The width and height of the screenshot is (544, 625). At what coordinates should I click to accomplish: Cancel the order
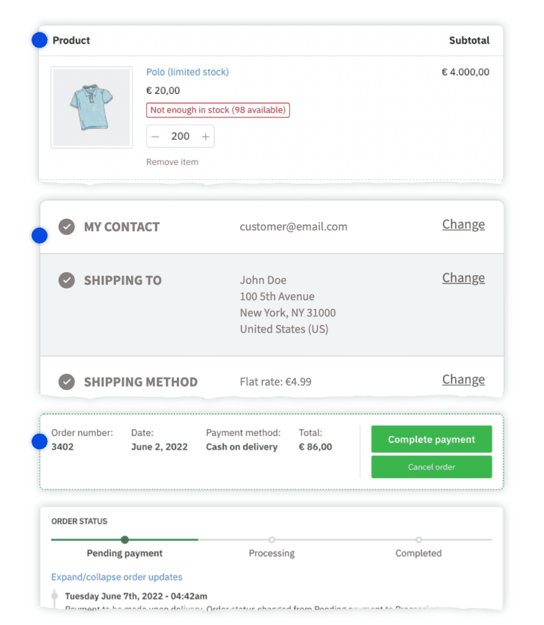click(431, 466)
